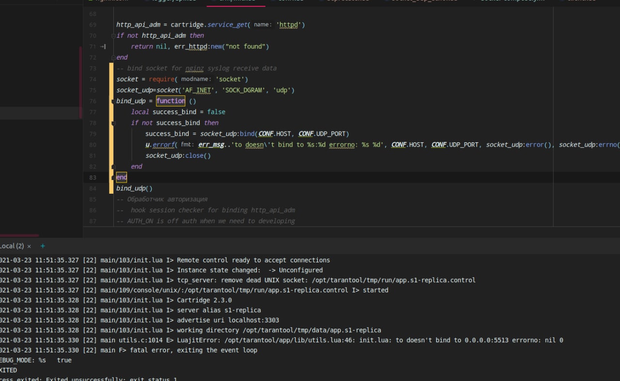
Task: Add a new terminal session with plus
Action: (x=43, y=246)
